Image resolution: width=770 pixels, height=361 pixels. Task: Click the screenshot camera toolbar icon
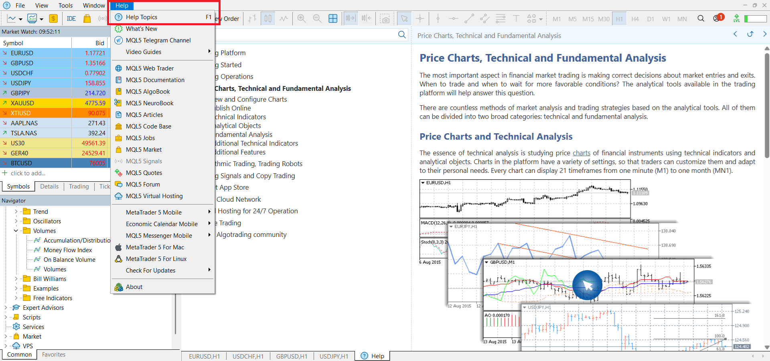[385, 19]
